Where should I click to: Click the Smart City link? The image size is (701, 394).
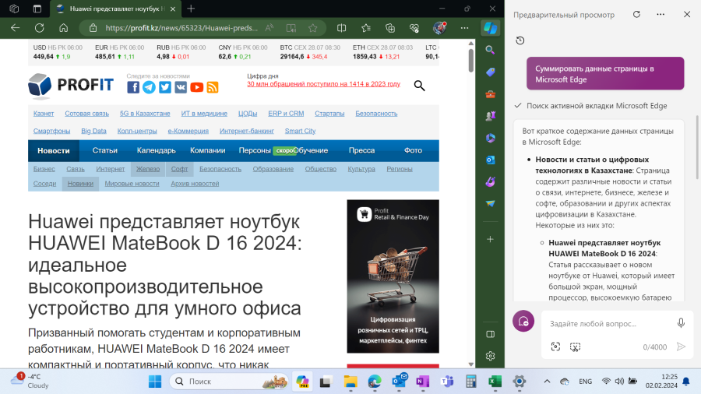[x=300, y=131]
